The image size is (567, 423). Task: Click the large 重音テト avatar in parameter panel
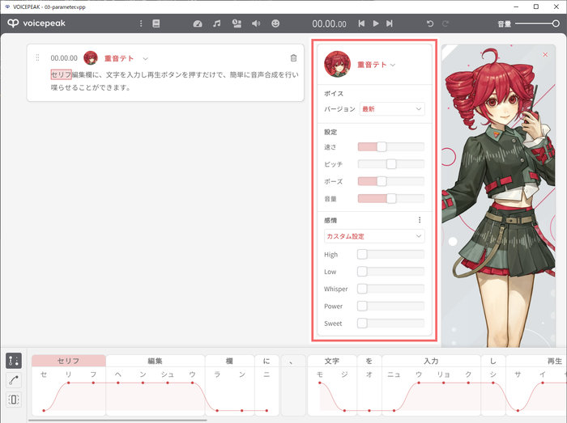click(338, 64)
